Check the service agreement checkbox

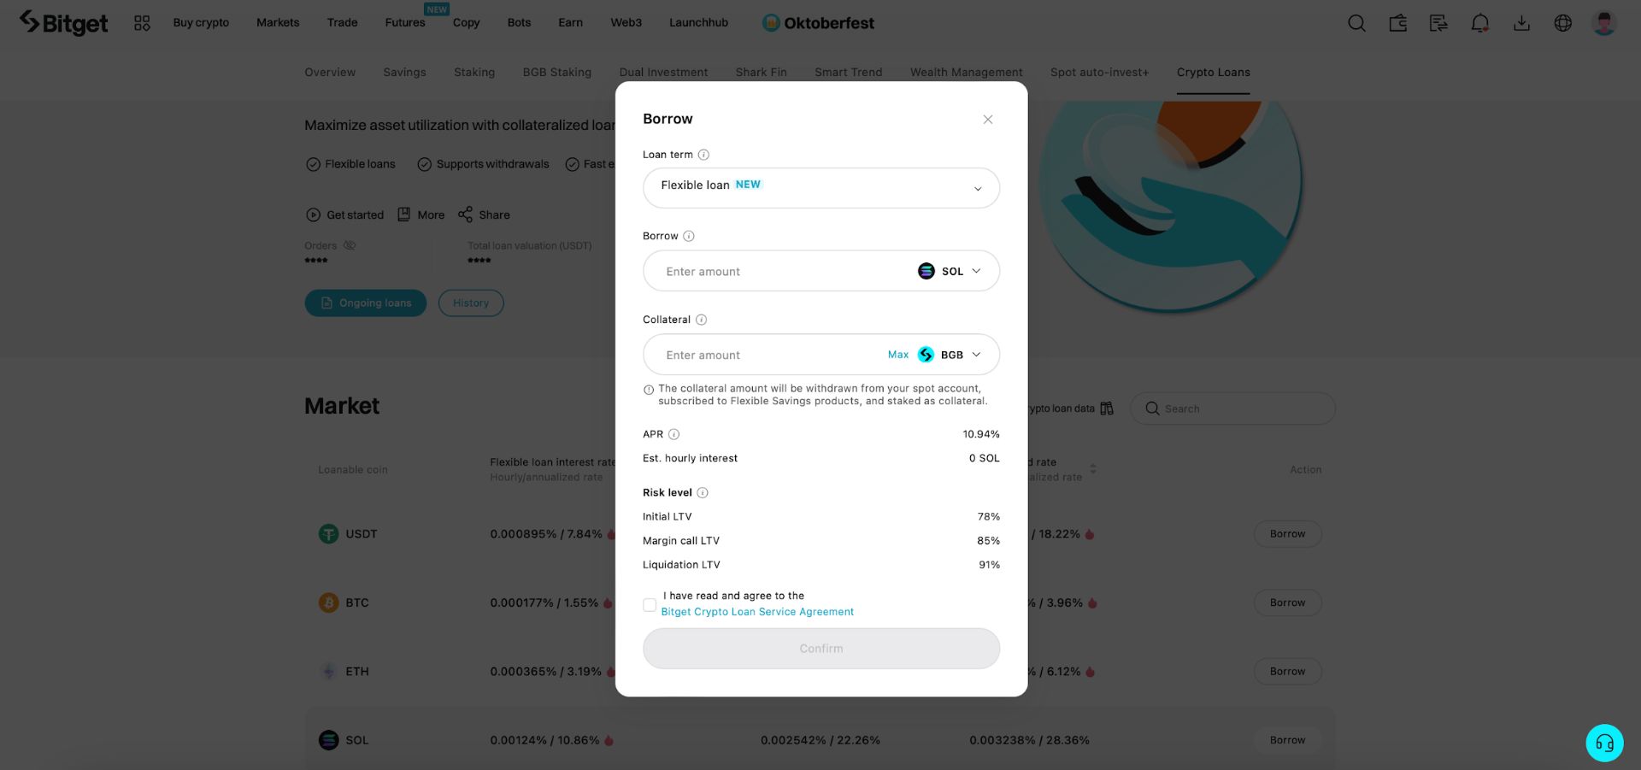[650, 604]
